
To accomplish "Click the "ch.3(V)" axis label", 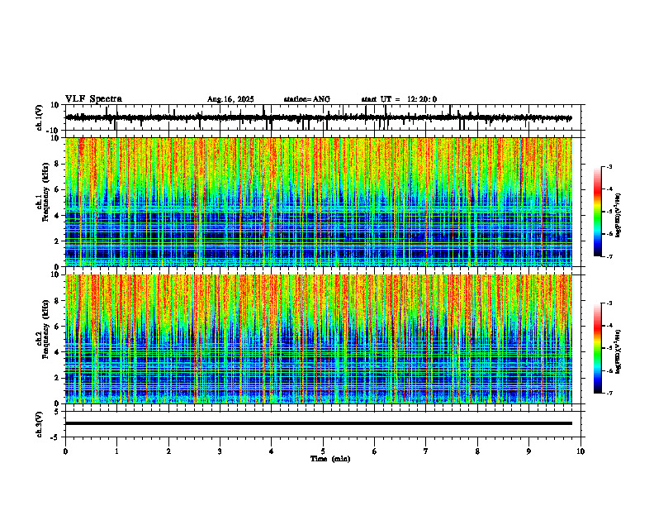I will (40, 424).
